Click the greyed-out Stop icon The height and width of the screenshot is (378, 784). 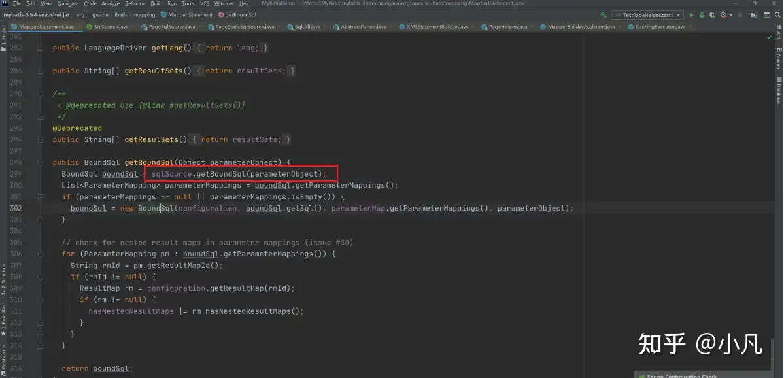click(740, 15)
